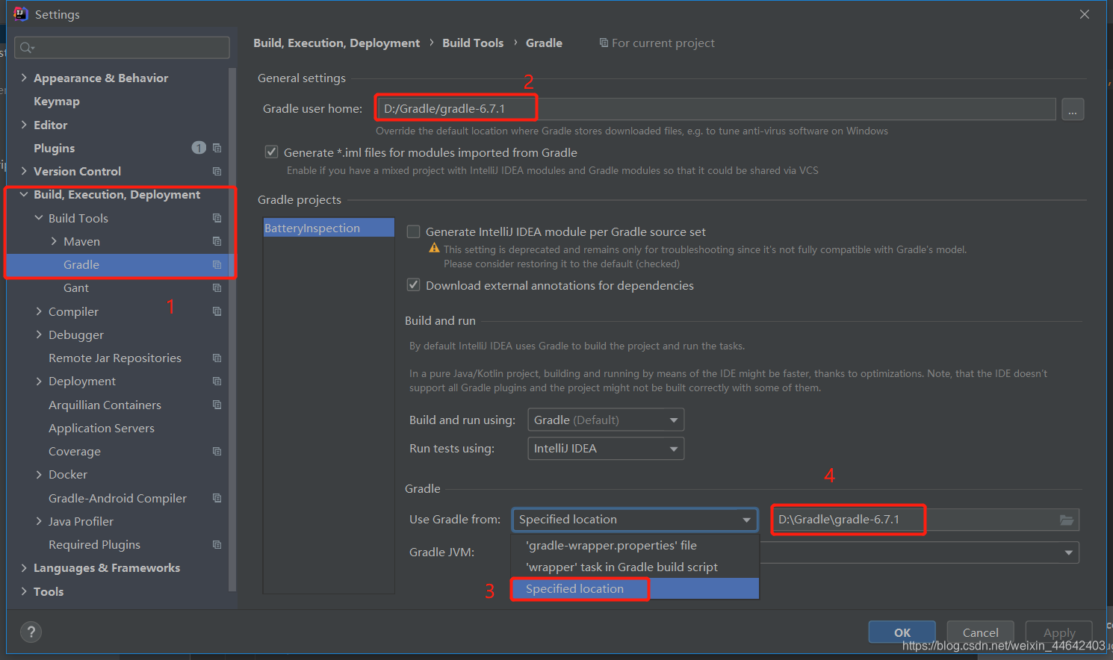Screen dimensions: 1113x660
Task: Click the project-level icon beside Deployment
Action: (217, 381)
